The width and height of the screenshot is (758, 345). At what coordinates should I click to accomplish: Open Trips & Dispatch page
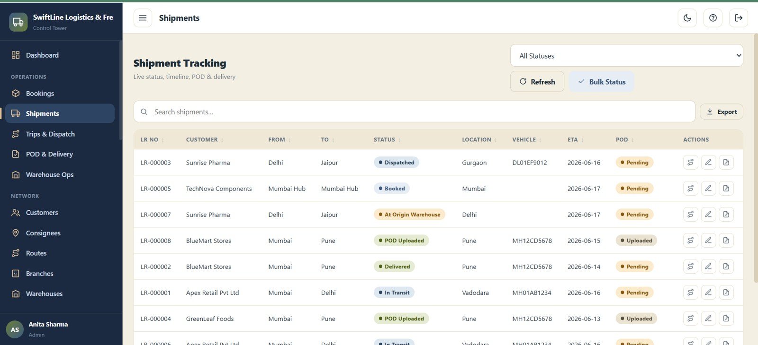[60, 134]
